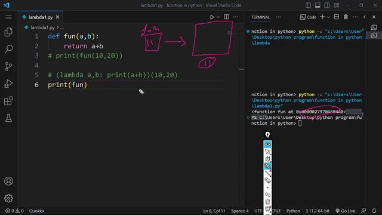Click the return a+b code line
This screenshot has width=382, height=215.
pos(84,46)
